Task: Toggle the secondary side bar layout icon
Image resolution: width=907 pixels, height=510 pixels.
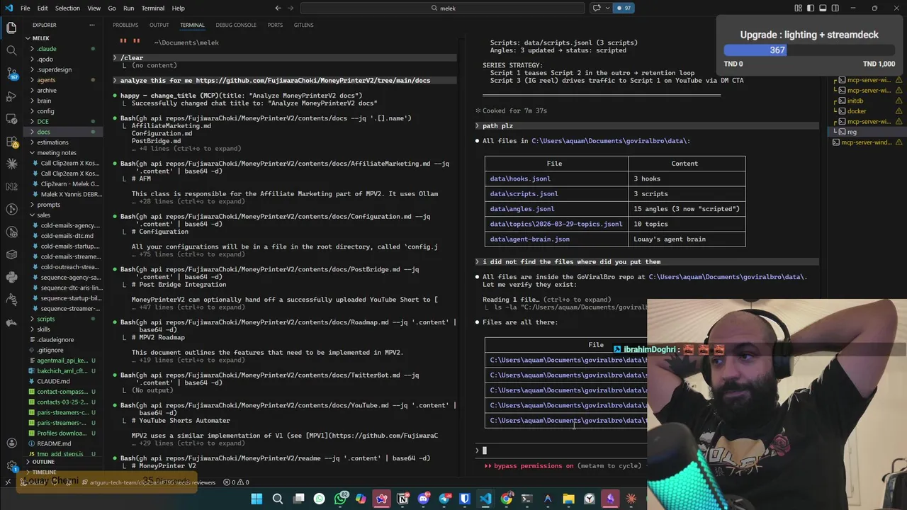Action: [835, 8]
